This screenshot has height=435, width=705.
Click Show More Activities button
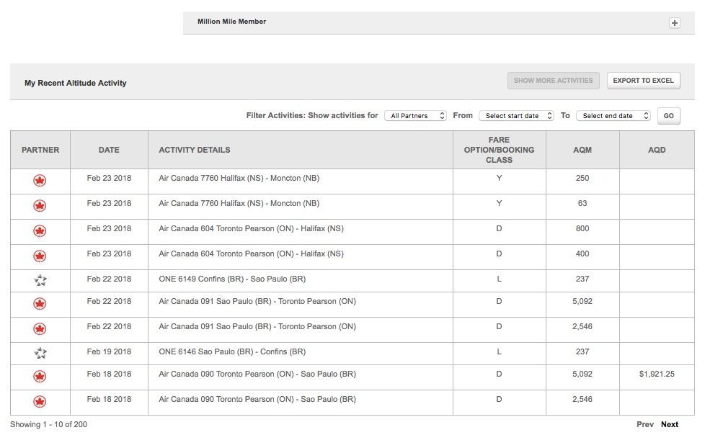point(553,81)
